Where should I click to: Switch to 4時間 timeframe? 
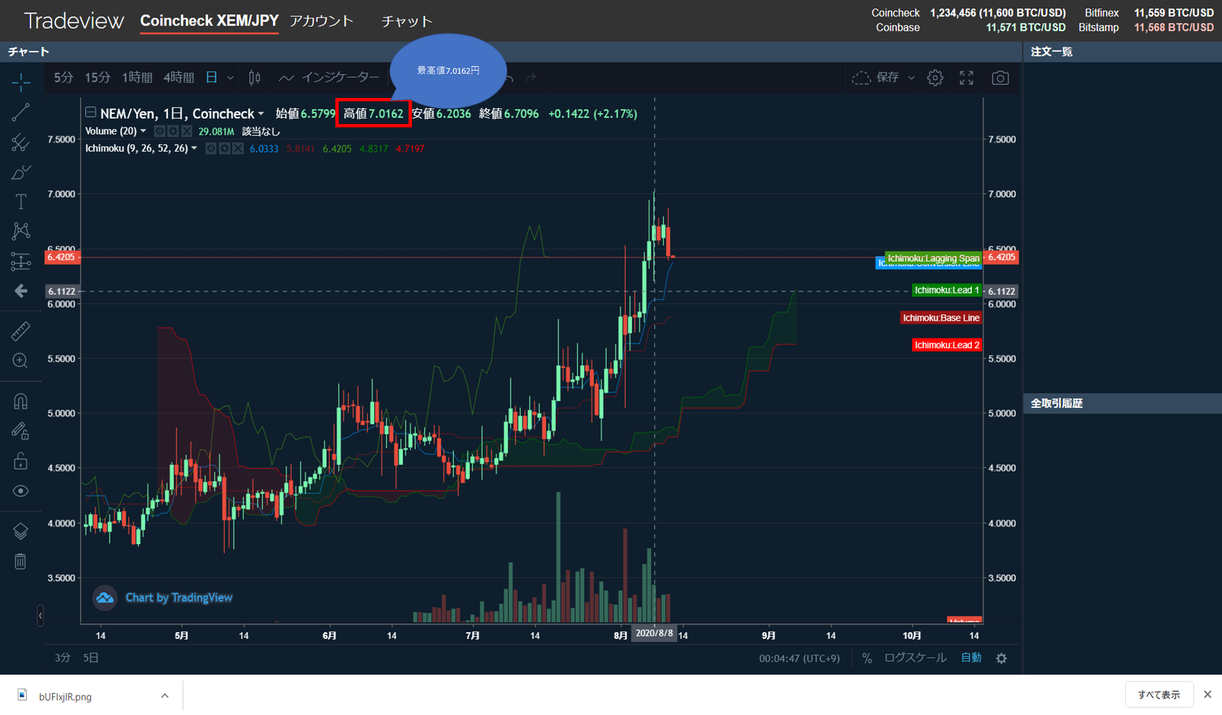tap(179, 78)
